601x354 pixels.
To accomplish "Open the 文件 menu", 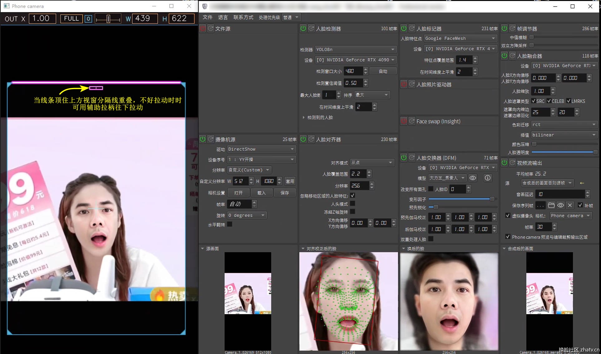I will 207,17.
